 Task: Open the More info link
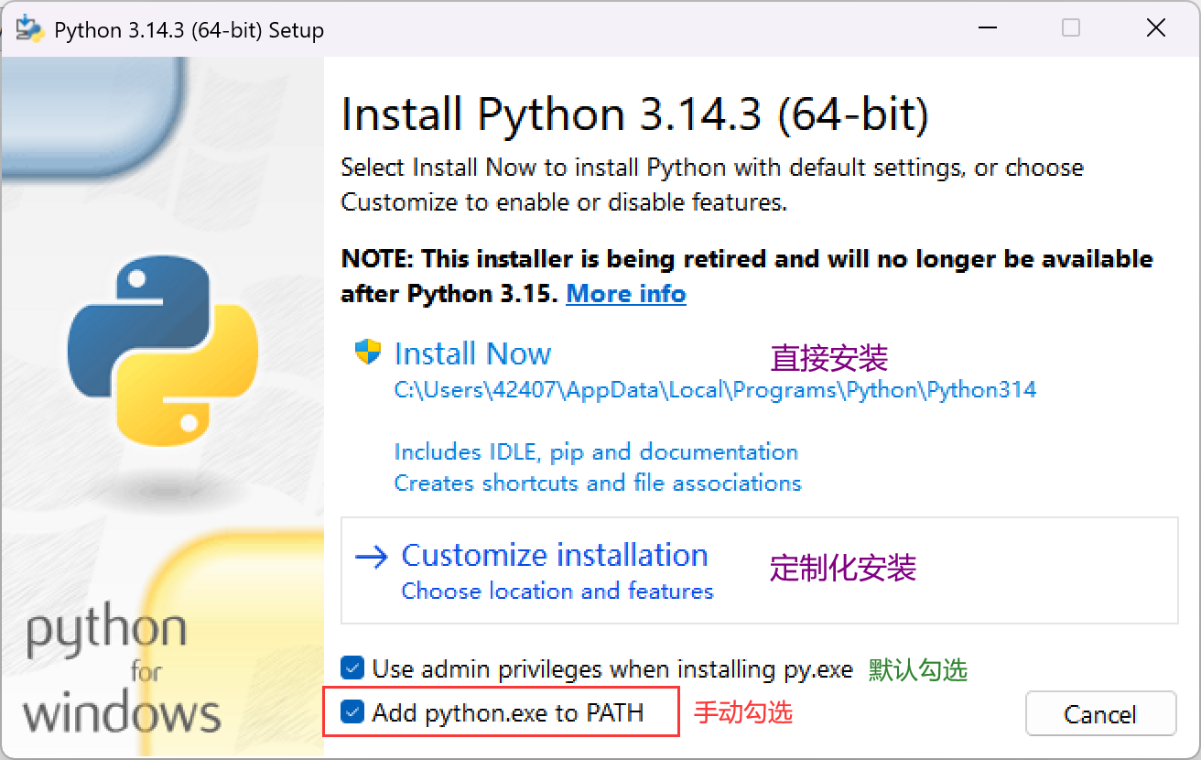(x=626, y=294)
